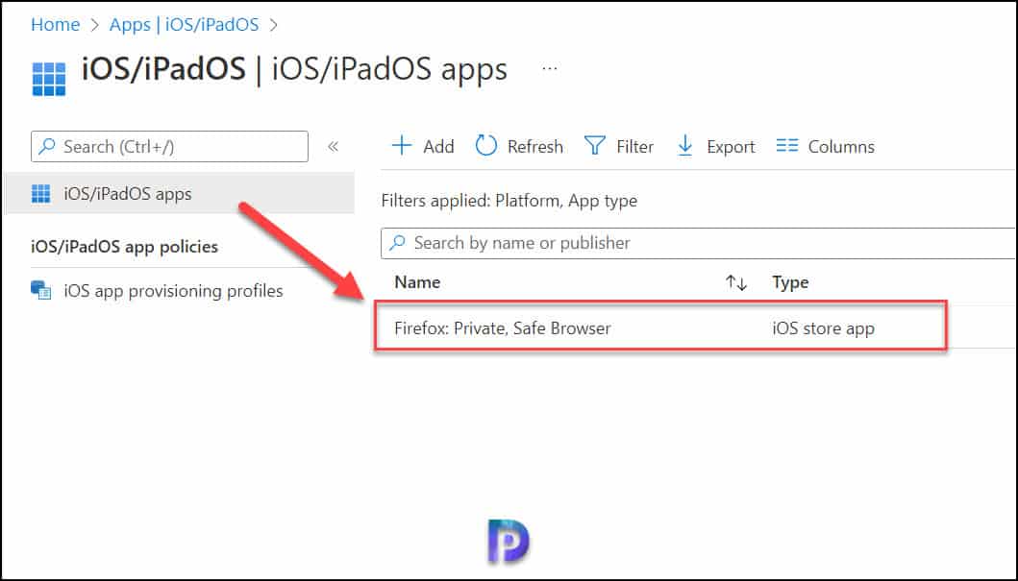Screen dimensions: 1018x581
Task: Sort using the up-down arrows icon
Action: [x=736, y=282]
